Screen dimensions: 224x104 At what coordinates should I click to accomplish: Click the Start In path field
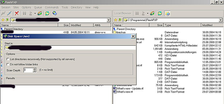(x=71, y=47)
